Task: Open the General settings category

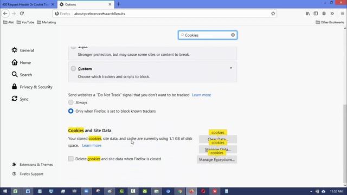Action: 23,50
